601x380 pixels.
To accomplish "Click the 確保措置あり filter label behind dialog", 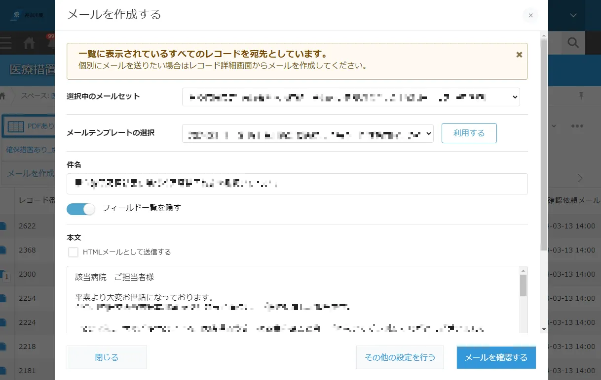I will [x=30, y=150].
